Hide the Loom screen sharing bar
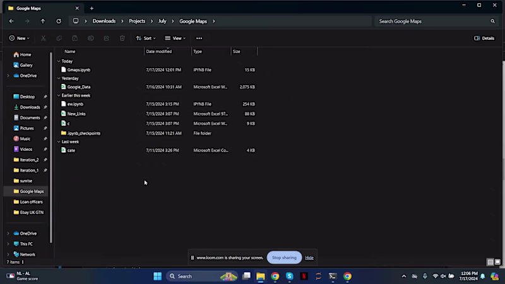This screenshot has height=284, width=505. click(x=309, y=257)
